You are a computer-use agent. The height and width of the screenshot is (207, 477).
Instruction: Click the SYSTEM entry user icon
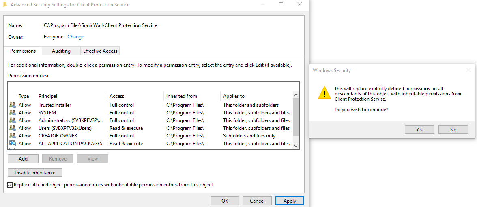pyautogui.click(x=13, y=113)
